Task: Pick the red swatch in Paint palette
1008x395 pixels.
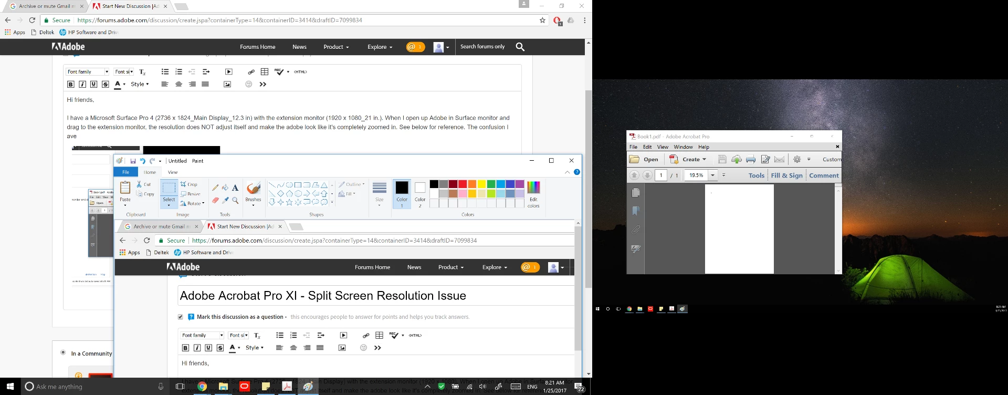Action: pyautogui.click(x=462, y=184)
